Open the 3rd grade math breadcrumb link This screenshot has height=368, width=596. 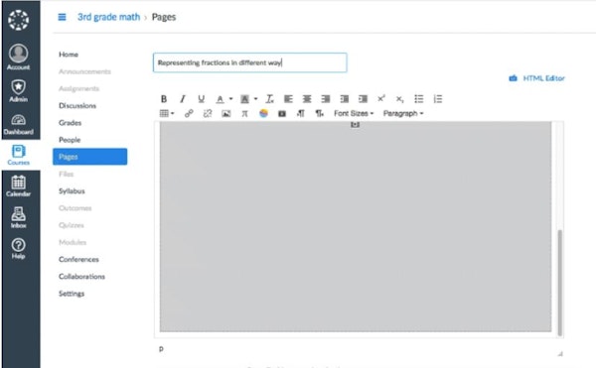(108, 17)
